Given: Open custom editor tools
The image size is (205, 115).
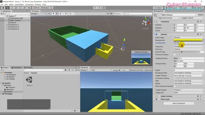Looking at the screenshot, I should pos(29,8).
